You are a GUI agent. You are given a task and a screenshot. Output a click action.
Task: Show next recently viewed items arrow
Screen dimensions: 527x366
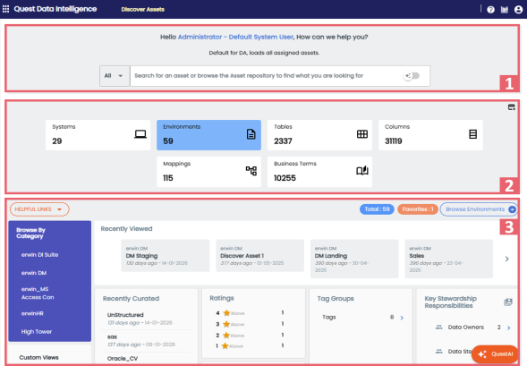point(506,259)
